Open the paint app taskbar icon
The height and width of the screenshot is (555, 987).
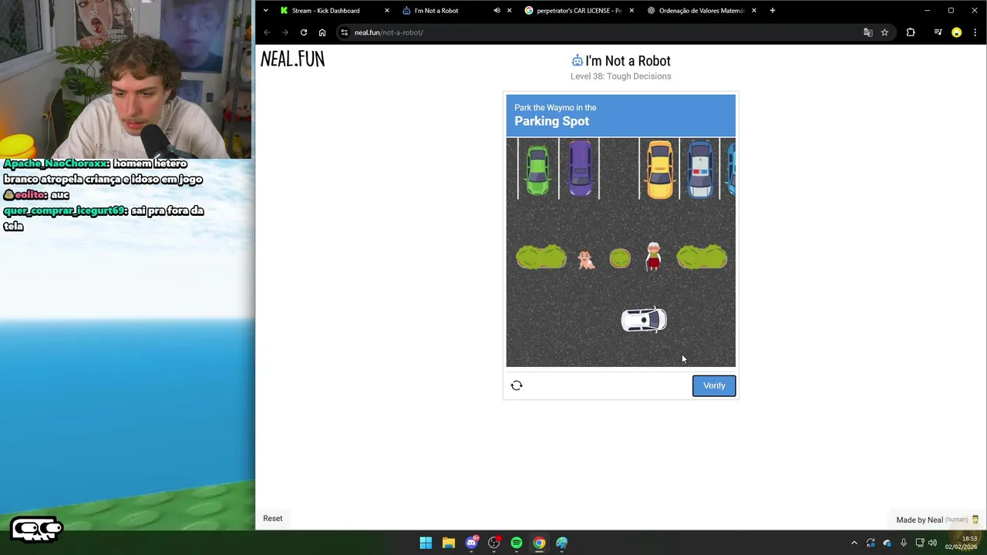pyautogui.click(x=562, y=543)
